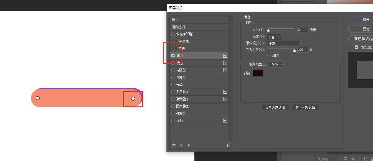Image resolution: width=373 pixels, height=161 pixels.
Task: Open the stroke 颜色 color swatch
Action: tap(258, 73)
